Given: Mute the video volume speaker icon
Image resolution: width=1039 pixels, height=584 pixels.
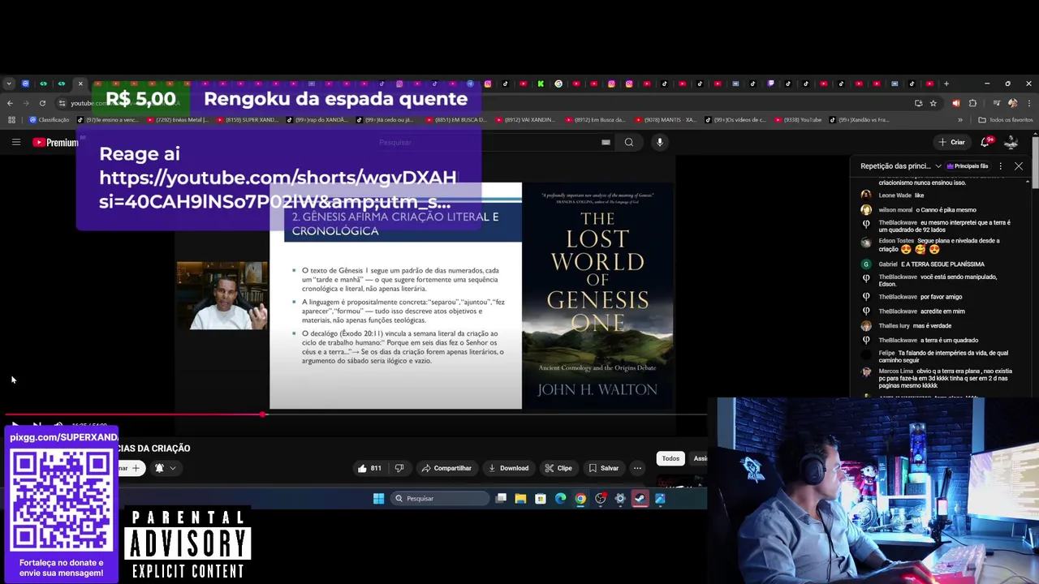Looking at the screenshot, I should click(x=58, y=425).
